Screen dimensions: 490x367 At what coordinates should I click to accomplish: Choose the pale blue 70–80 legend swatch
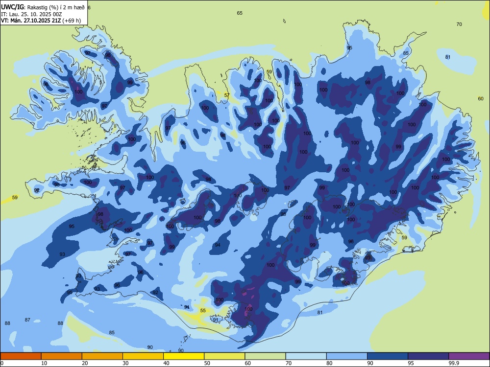pyautogui.click(x=306, y=356)
